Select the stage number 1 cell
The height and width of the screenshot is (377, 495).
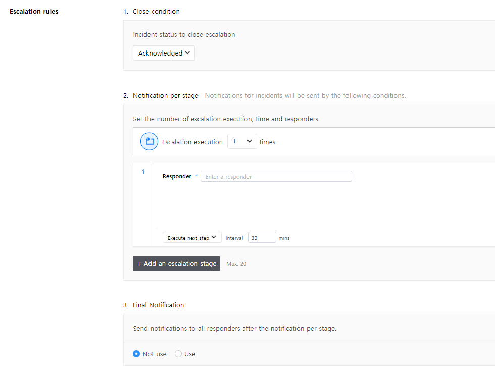143,172
